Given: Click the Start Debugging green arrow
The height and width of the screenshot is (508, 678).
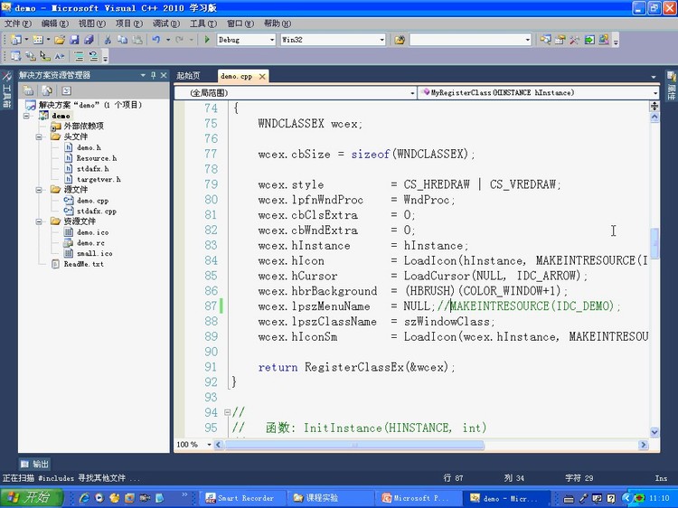Looking at the screenshot, I should coord(207,40).
